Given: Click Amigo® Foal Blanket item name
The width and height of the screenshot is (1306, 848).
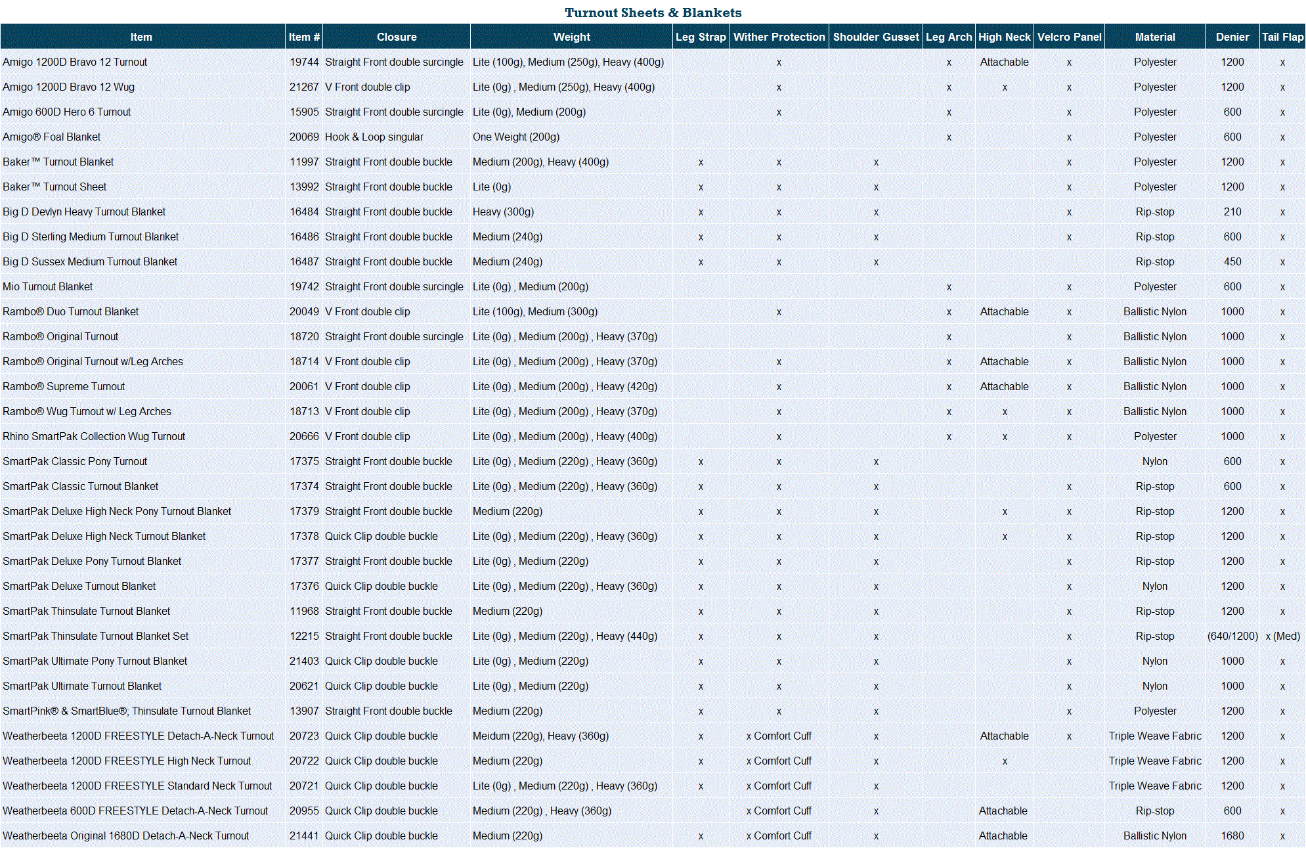Looking at the screenshot, I should (x=51, y=137).
